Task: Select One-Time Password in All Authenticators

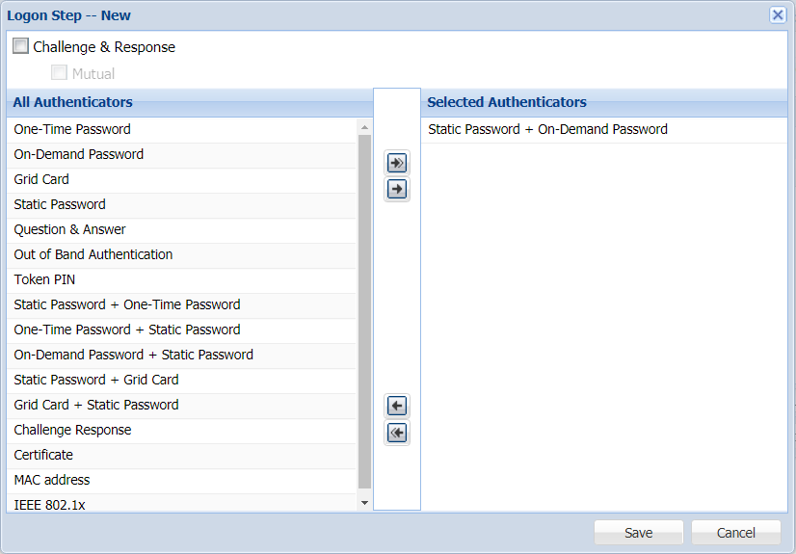Action: pyautogui.click(x=72, y=129)
